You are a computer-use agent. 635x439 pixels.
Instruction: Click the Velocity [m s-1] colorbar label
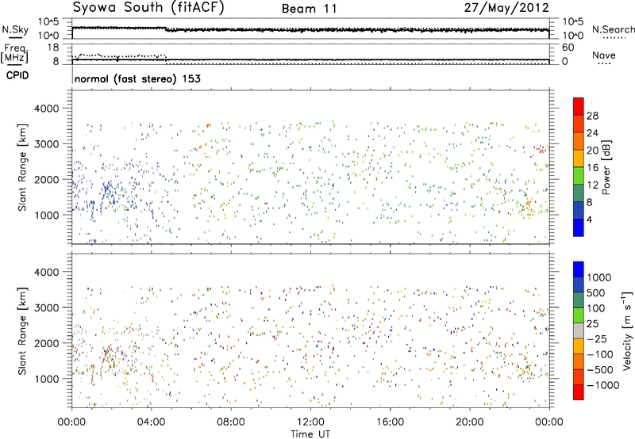coord(627,330)
